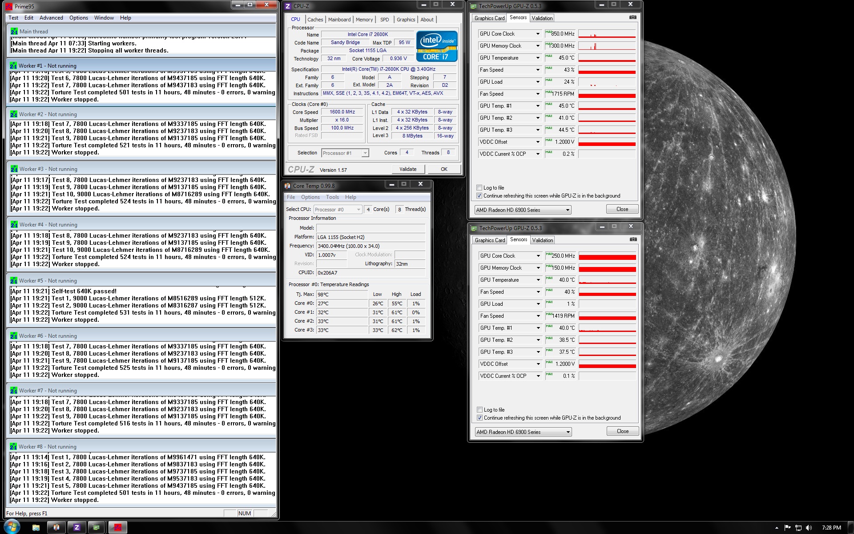Switch to the Caches tab in CPU-Z

pyautogui.click(x=315, y=20)
